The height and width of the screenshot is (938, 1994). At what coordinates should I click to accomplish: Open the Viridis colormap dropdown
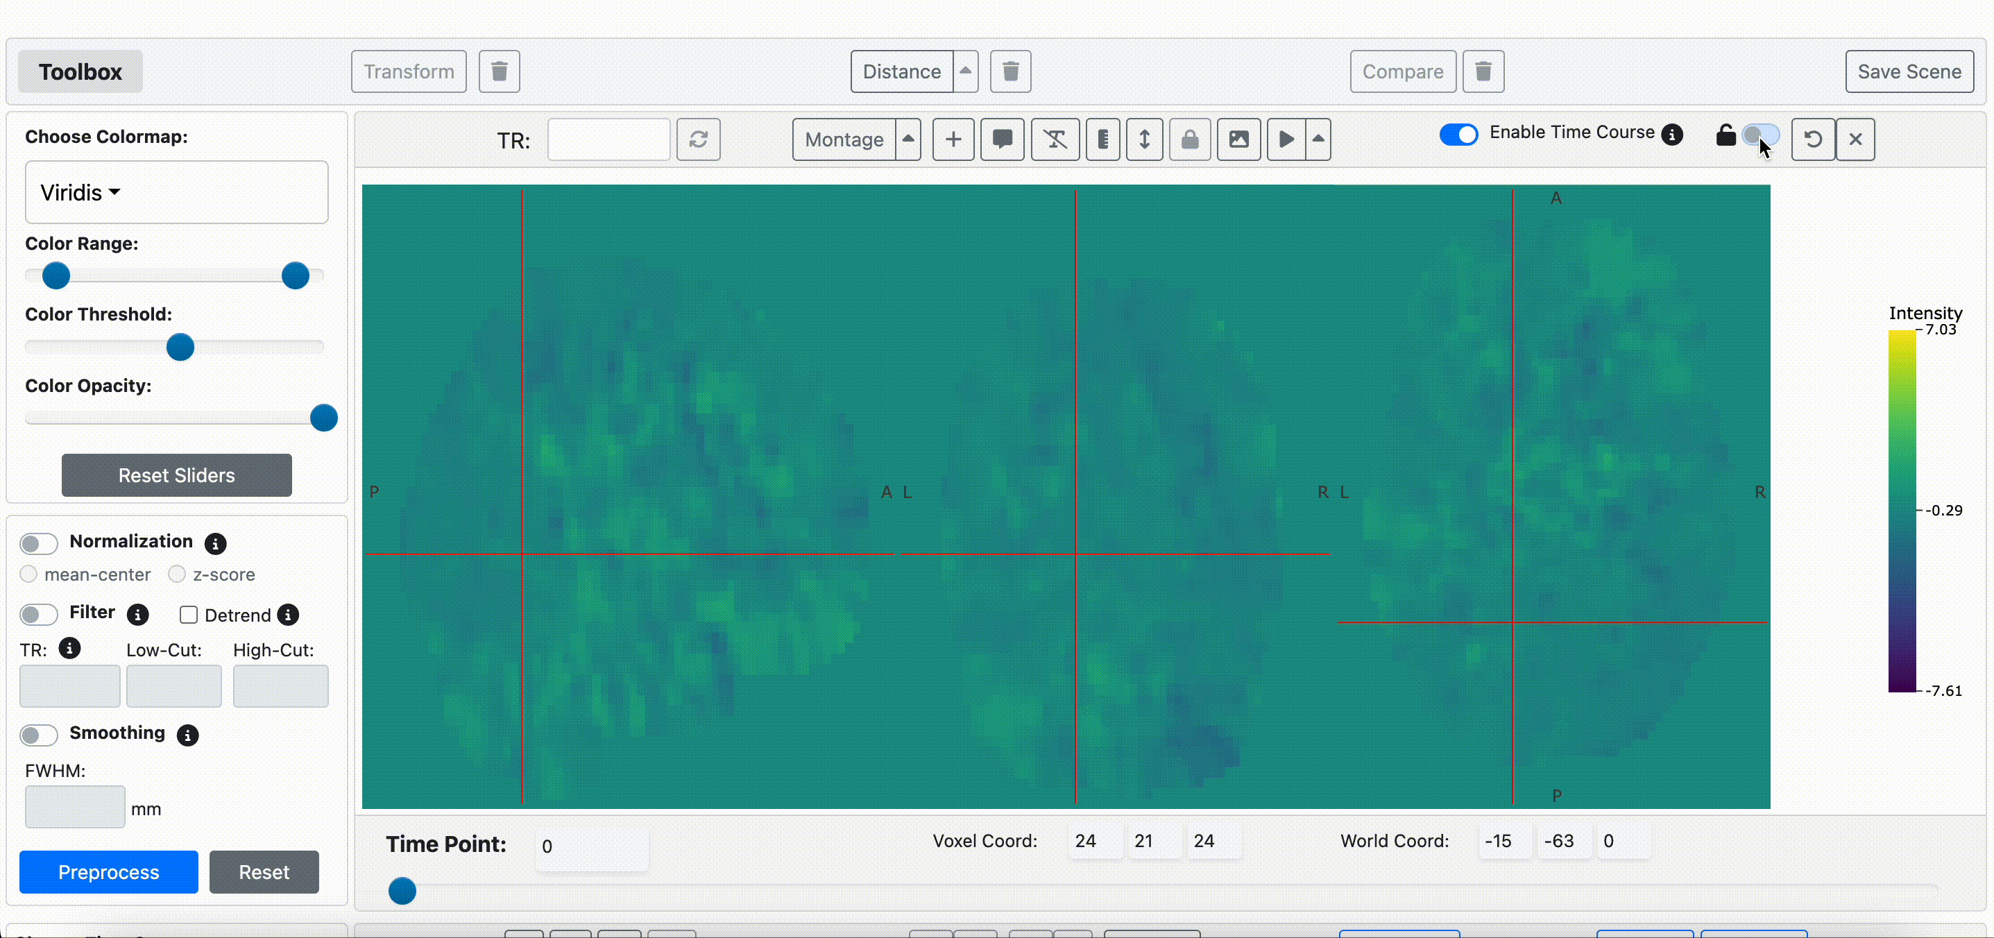pos(80,193)
